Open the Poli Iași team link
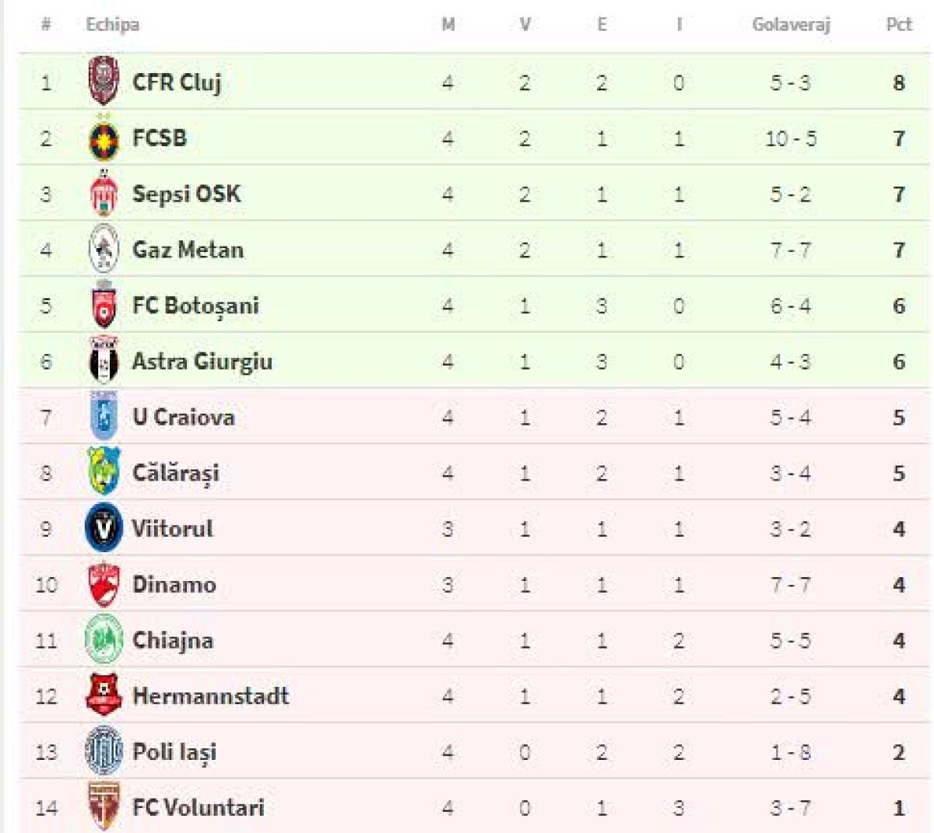 click(174, 752)
